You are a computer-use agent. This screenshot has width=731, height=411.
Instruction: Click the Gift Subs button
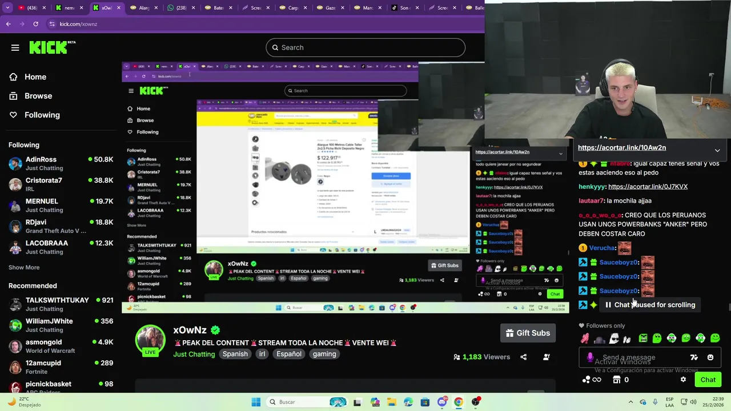[x=528, y=333]
